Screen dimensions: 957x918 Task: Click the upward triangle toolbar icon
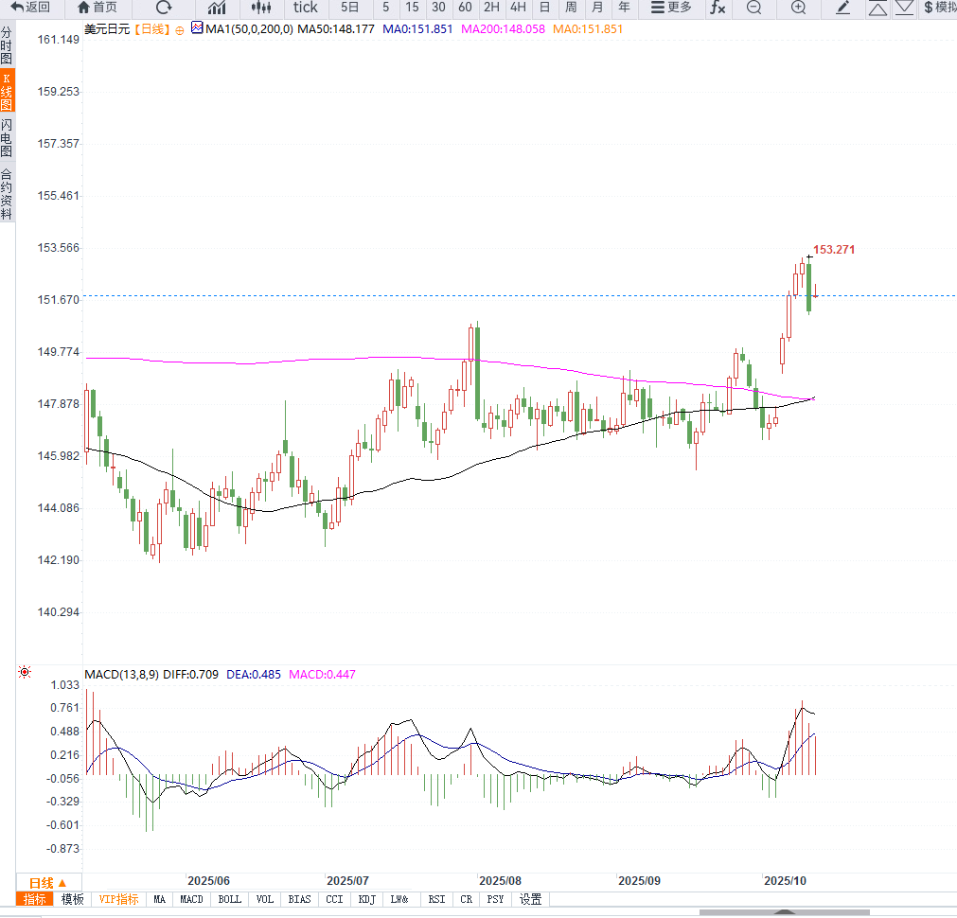[x=877, y=8]
